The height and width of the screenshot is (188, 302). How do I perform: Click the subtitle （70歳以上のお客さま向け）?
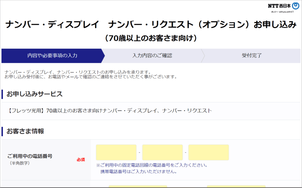[151, 38]
